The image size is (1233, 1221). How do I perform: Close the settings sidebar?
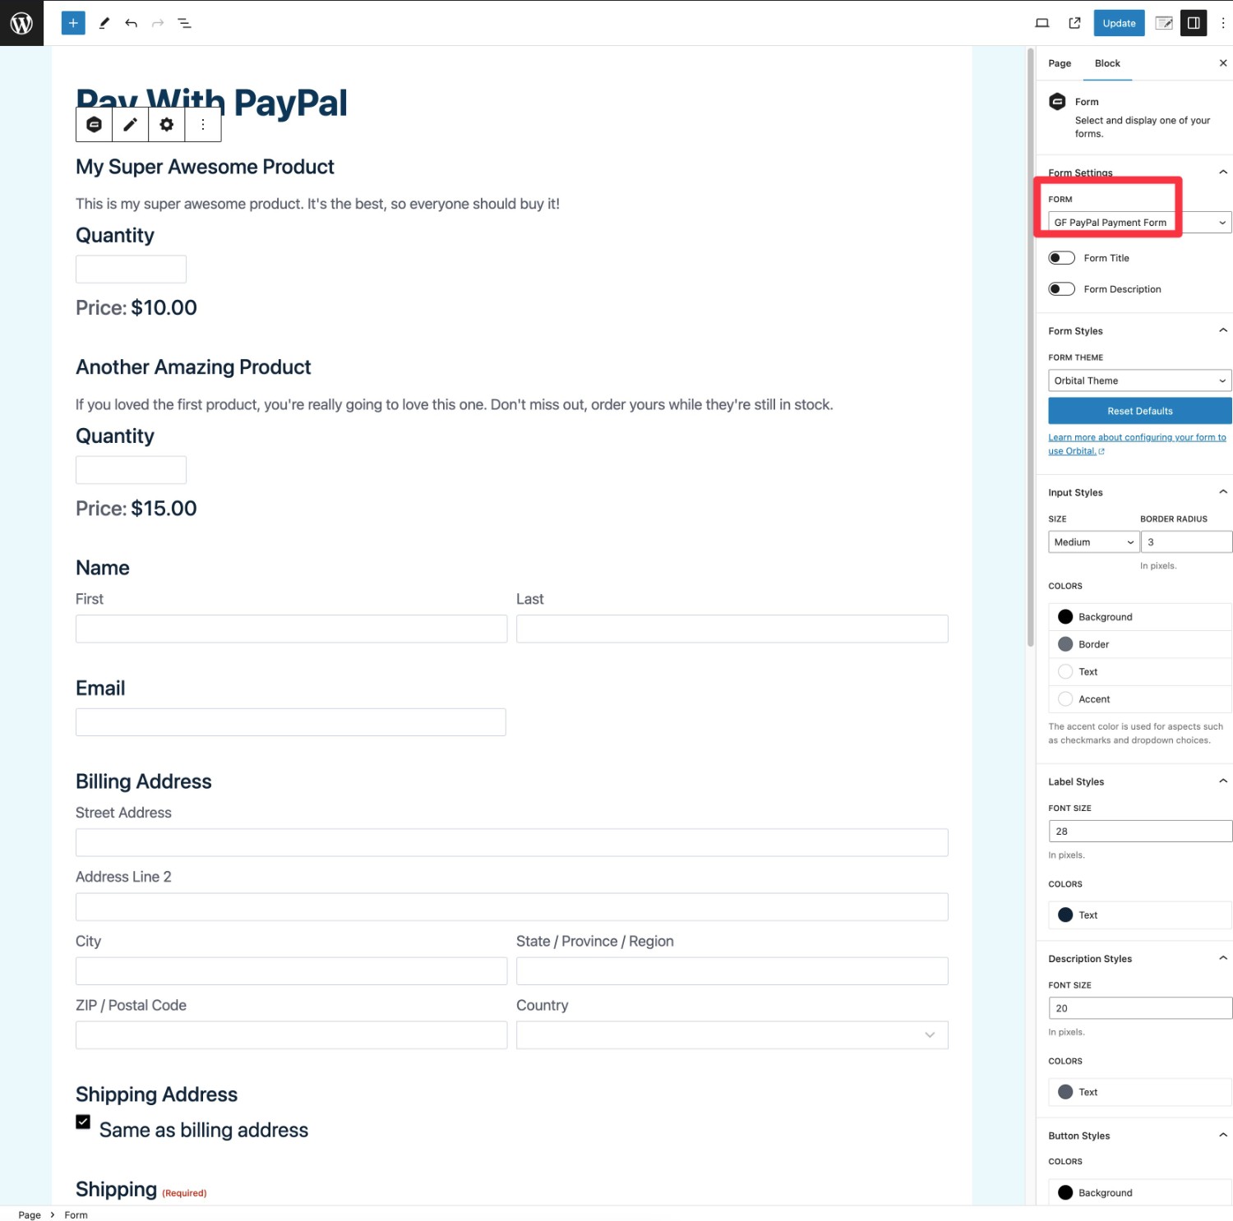point(1222,63)
